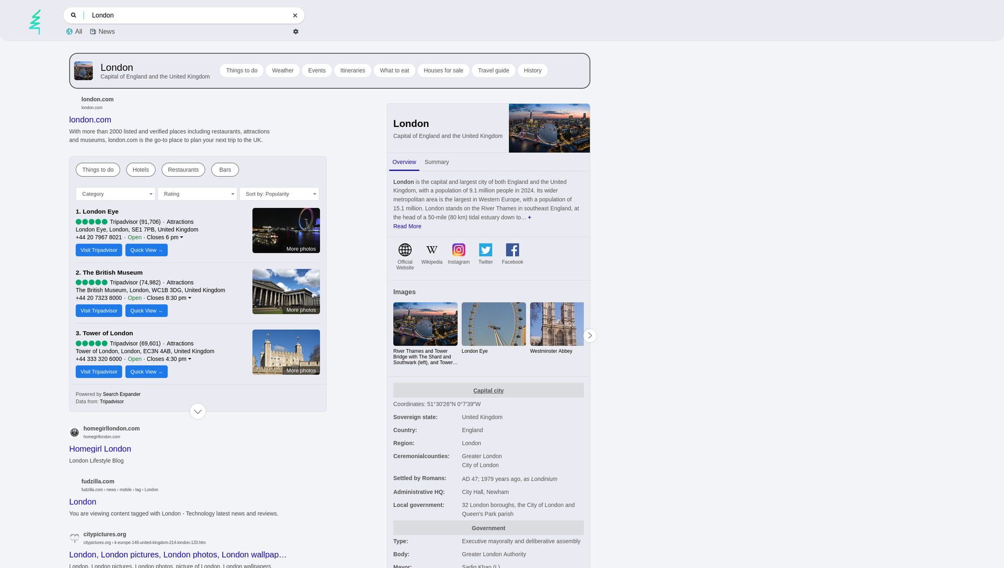Screen dimensions: 1004x568
Task: Open London's Wikipedia icon link
Action: click(x=432, y=250)
